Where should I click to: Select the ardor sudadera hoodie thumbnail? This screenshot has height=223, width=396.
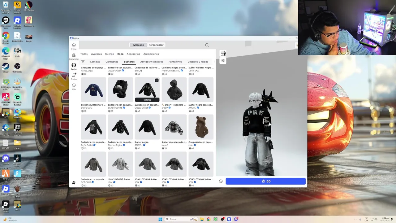(174, 90)
